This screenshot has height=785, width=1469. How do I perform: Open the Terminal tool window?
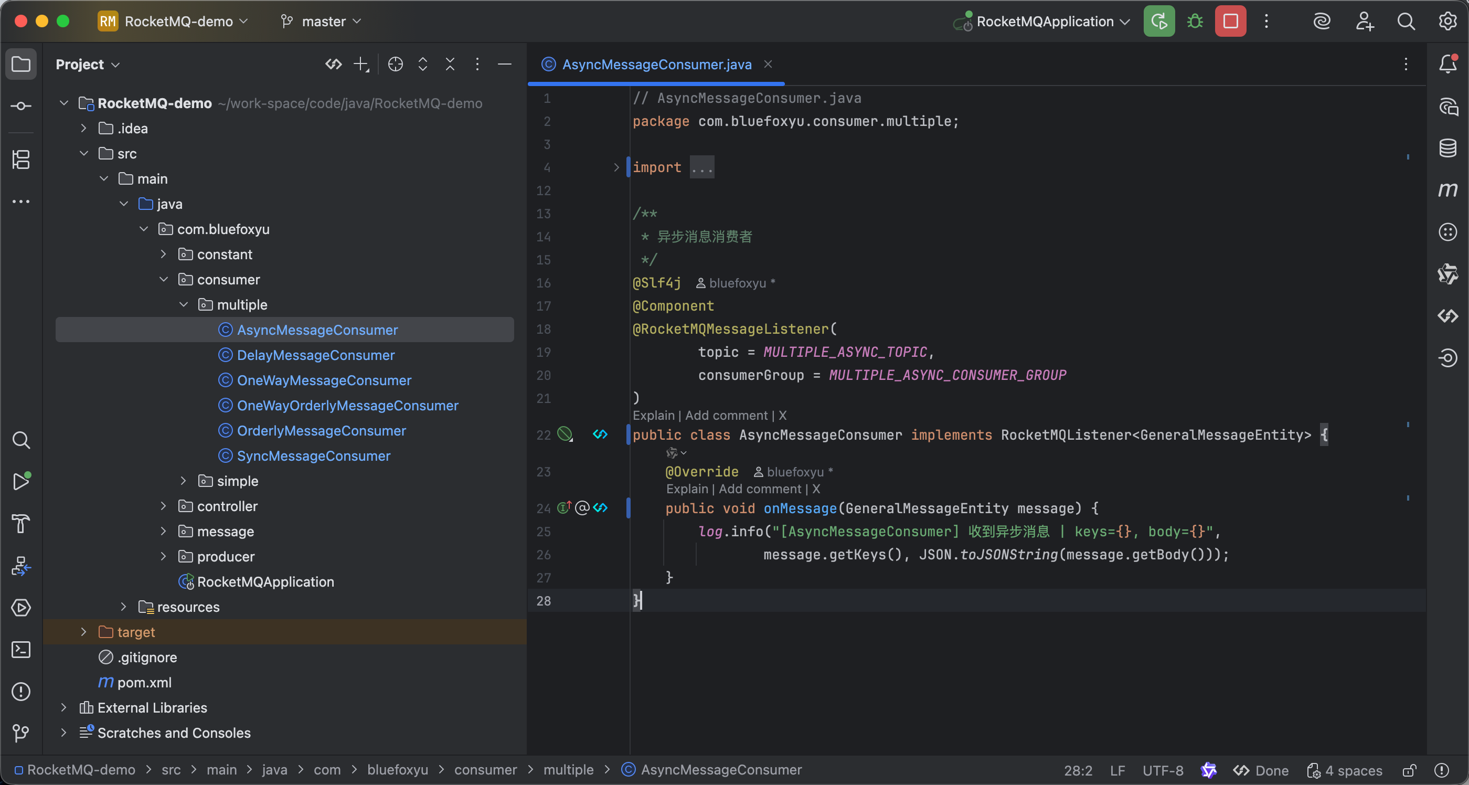point(21,649)
